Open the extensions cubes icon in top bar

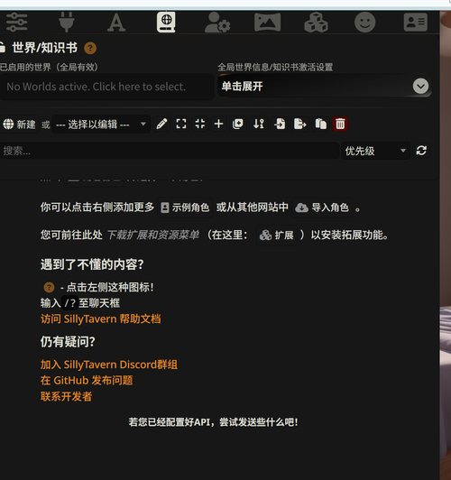point(316,22)
